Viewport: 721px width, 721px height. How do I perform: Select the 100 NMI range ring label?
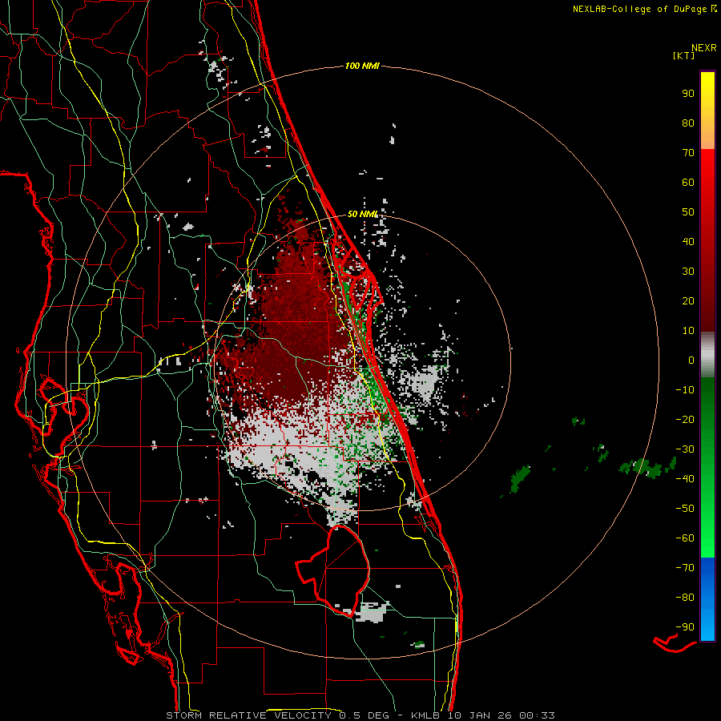click(x=362, y=66)
